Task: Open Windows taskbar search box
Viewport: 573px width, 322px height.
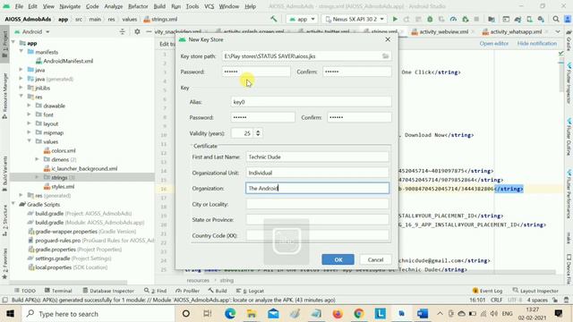Action: [x=98, y=314]
